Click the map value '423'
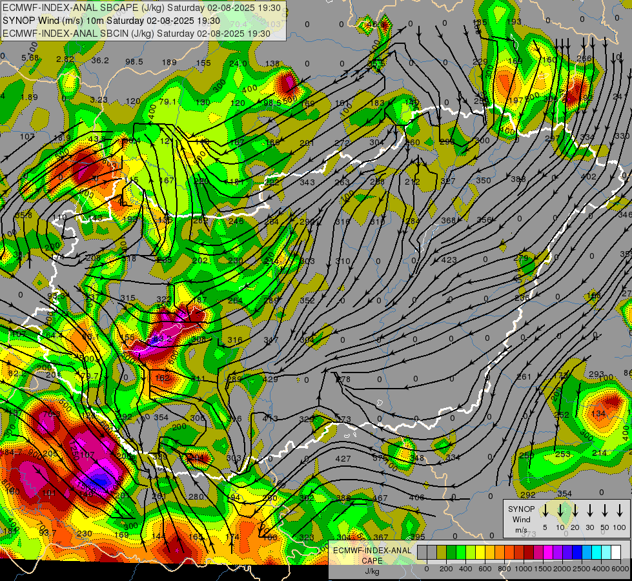The image size is (632, 581). click(x=449, y=260)
